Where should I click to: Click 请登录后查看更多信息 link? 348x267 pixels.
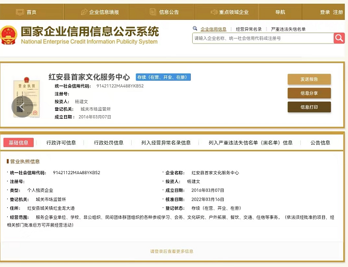(172, 251)
